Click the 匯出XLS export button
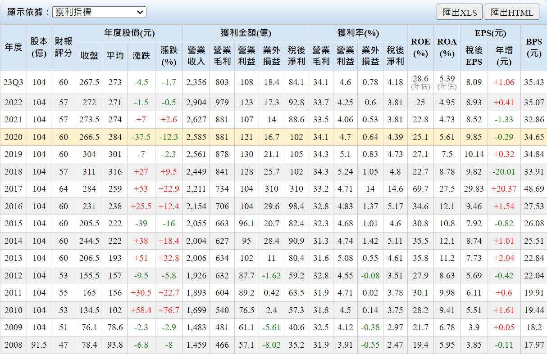This screenshot has width=547, height=354. pyautogui.click(x=459, y=12)
